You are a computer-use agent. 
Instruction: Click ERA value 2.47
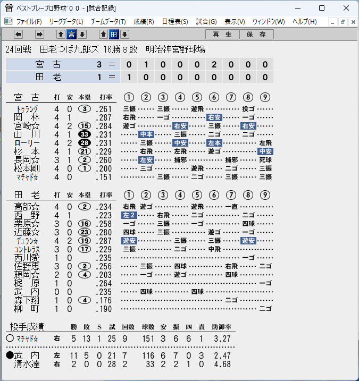click(x=222, y=355)
